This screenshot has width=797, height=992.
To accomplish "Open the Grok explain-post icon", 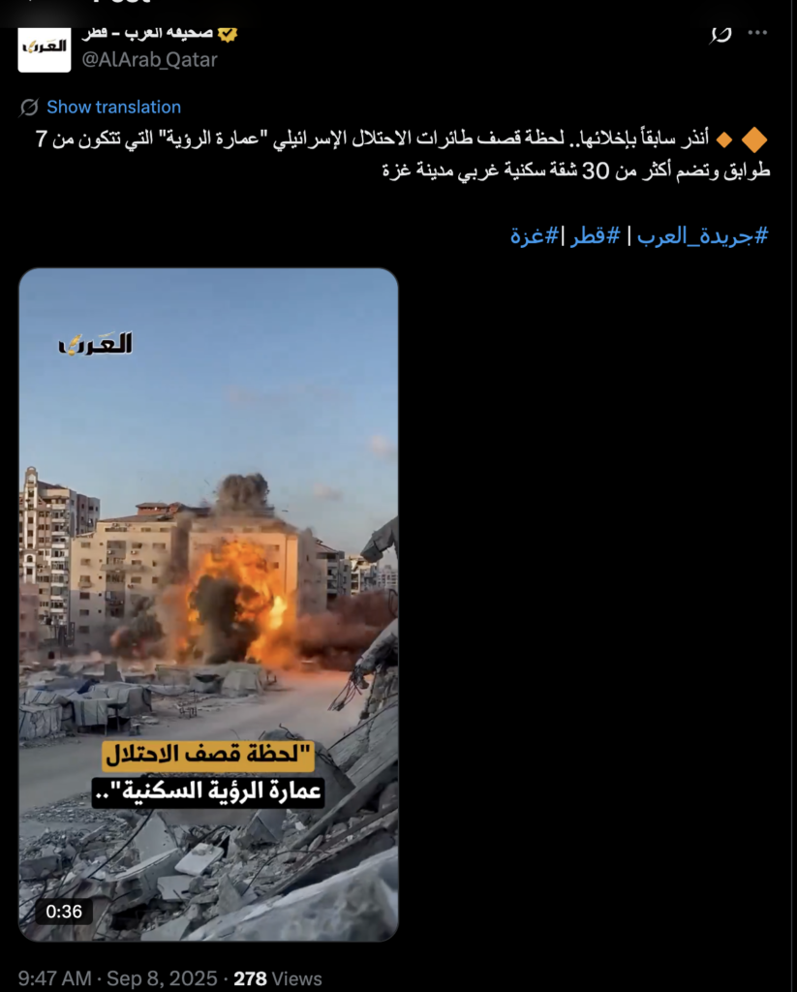I will tap(720, 34).
